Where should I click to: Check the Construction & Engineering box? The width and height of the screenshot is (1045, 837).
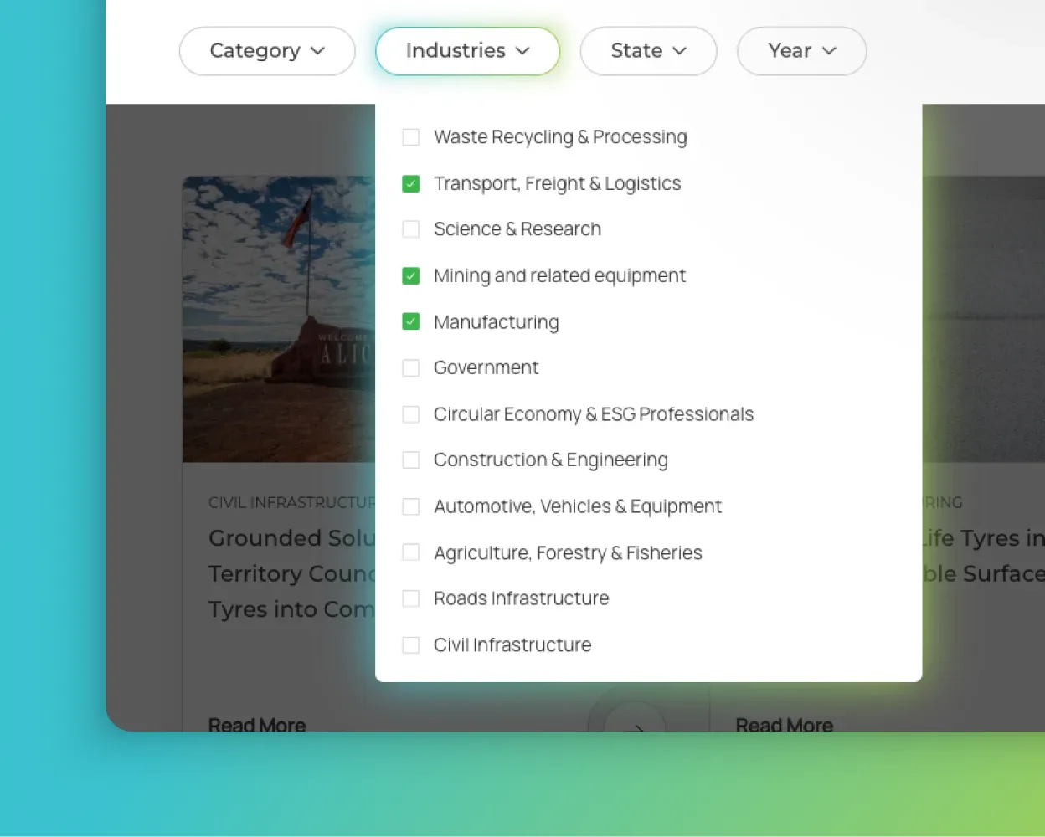coord(410,460)
